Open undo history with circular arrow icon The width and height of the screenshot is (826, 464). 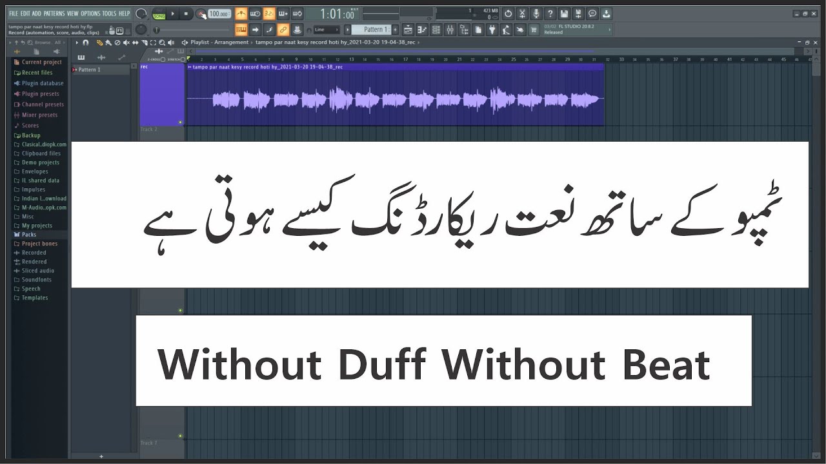click(x=508, y=14)
